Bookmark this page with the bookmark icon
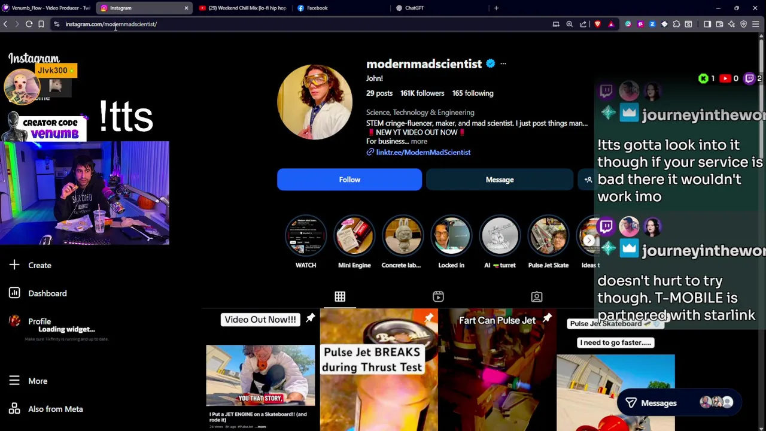766x431 pixels. click(41, 24)
